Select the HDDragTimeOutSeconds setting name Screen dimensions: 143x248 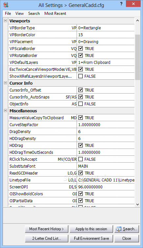31,152
